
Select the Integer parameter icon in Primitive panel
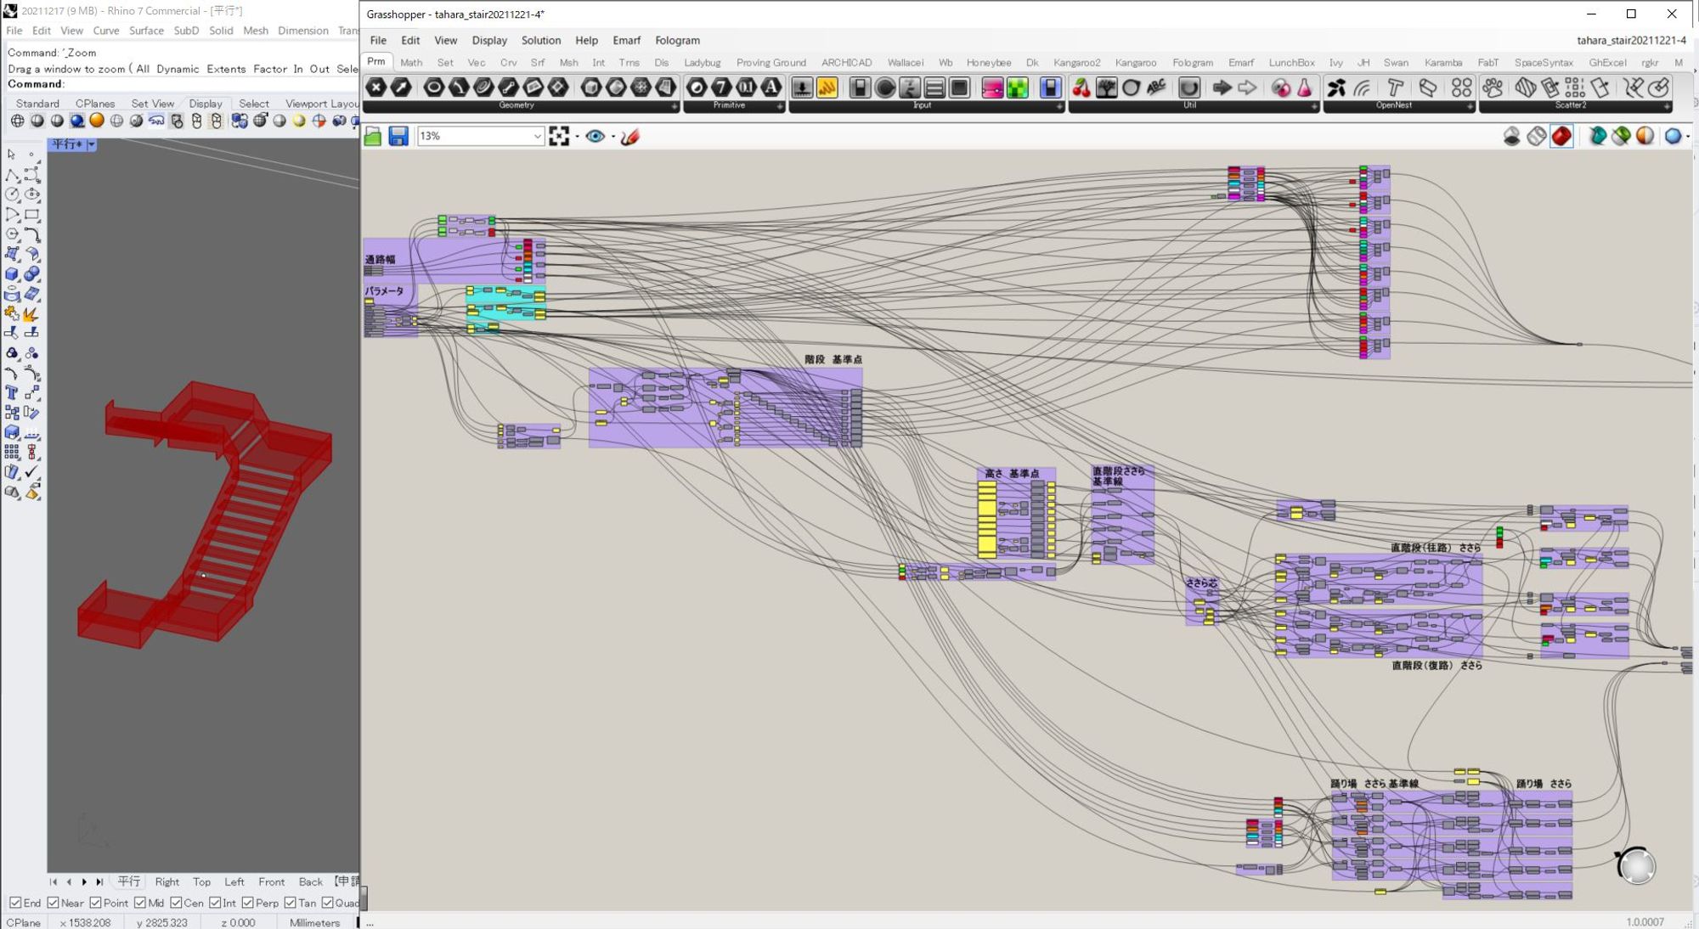(721, 87)
